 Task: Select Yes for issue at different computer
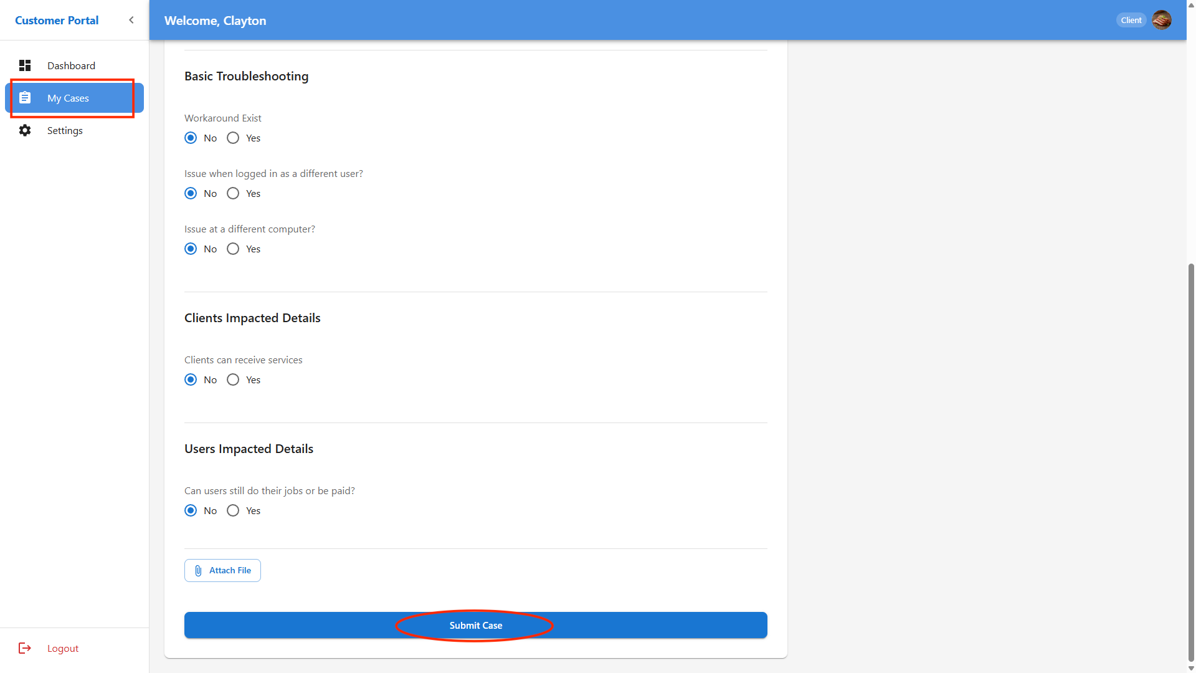[x=233, y=249]
